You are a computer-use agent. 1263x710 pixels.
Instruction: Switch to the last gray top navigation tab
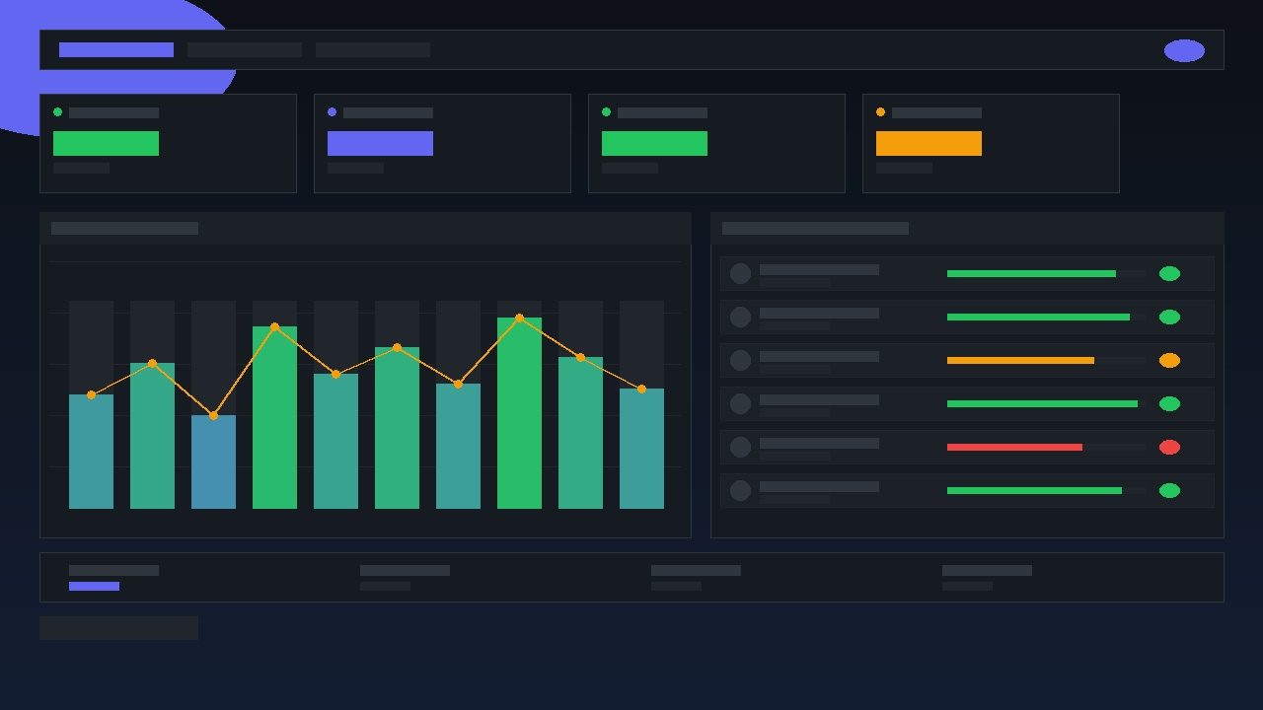click(x=373, y=49)
